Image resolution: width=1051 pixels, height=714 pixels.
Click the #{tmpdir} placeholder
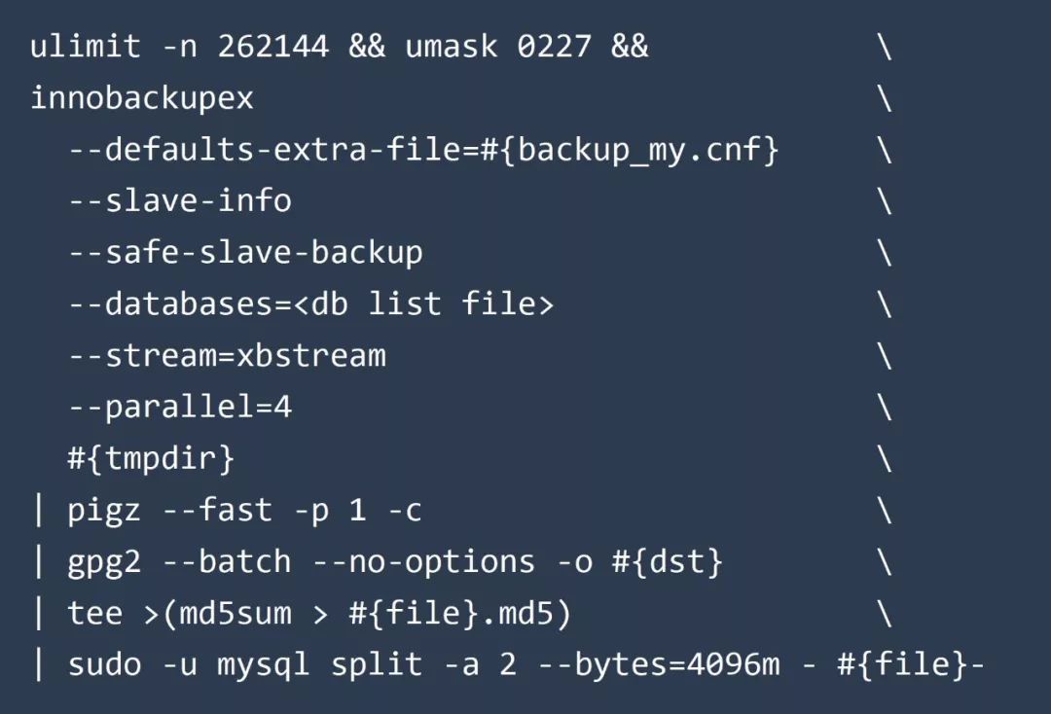(x=151, y=459)
